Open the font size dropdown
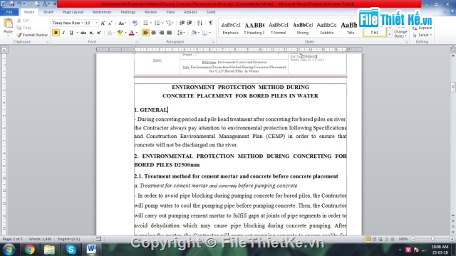 point(97,23)
